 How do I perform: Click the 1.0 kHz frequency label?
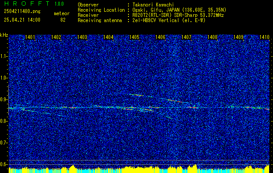pos(3,78)
